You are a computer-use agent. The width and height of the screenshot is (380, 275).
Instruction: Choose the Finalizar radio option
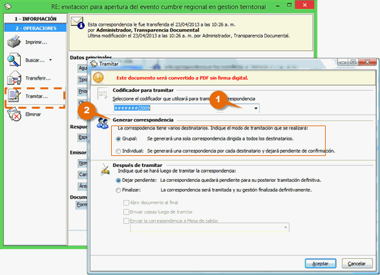118,190
